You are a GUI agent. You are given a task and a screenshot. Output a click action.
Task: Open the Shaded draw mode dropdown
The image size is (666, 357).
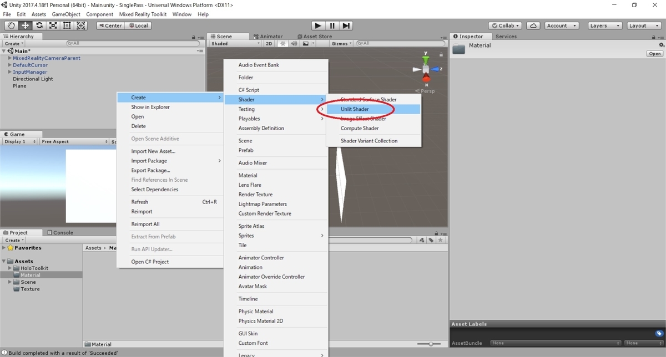[235, 43]
